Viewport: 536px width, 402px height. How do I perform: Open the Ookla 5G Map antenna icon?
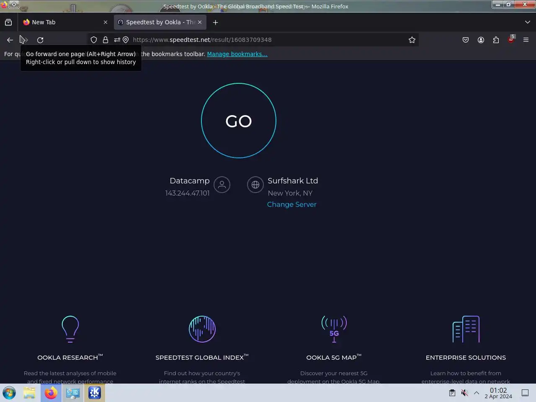[334, 329]
